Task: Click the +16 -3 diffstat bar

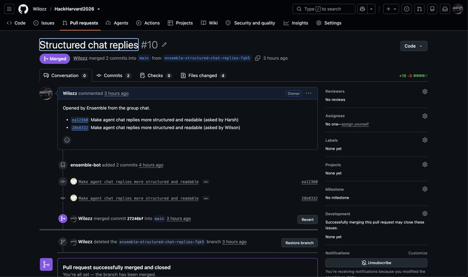Action: 413,76
